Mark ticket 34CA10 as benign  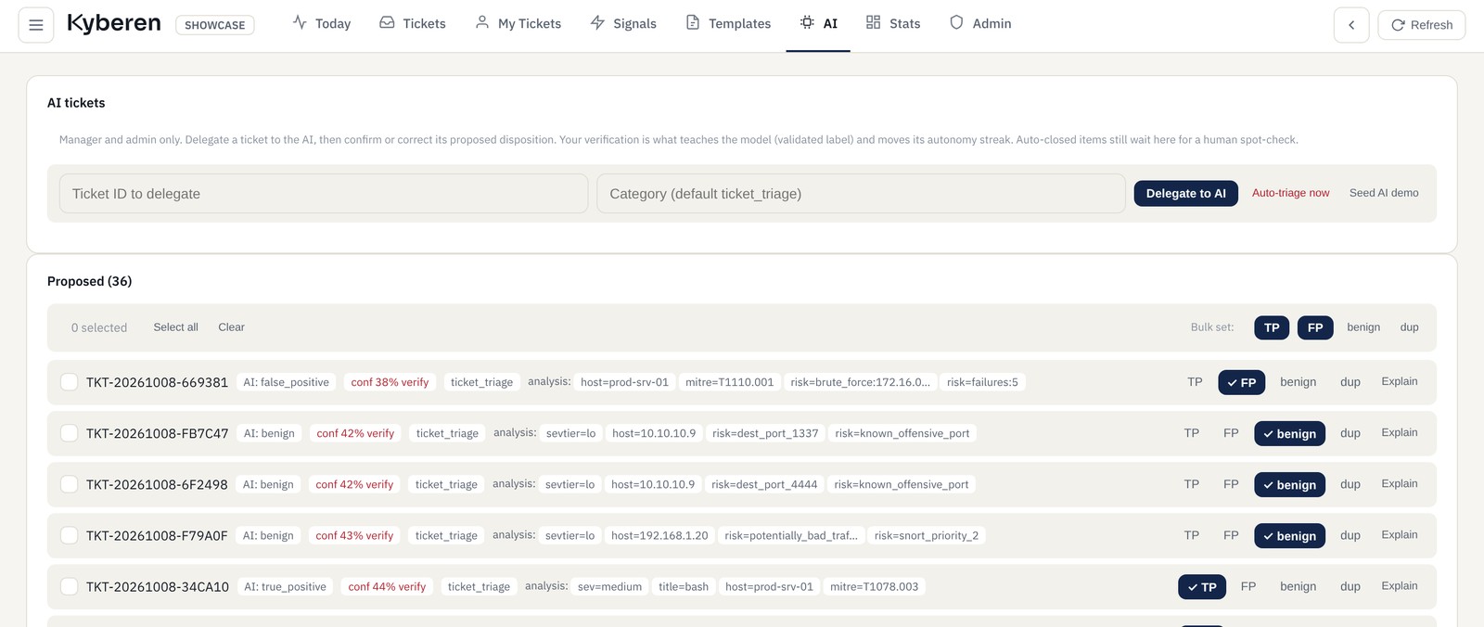1298,586
